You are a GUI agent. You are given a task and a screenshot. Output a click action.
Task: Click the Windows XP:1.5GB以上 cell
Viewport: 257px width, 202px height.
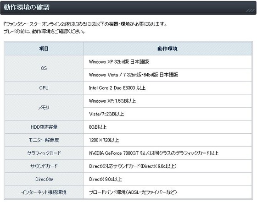pos(168,101)
